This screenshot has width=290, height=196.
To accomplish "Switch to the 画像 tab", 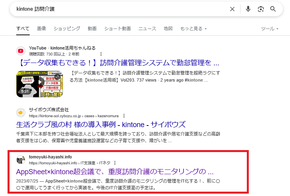I will pyautogui.click(x=42, y=29).
